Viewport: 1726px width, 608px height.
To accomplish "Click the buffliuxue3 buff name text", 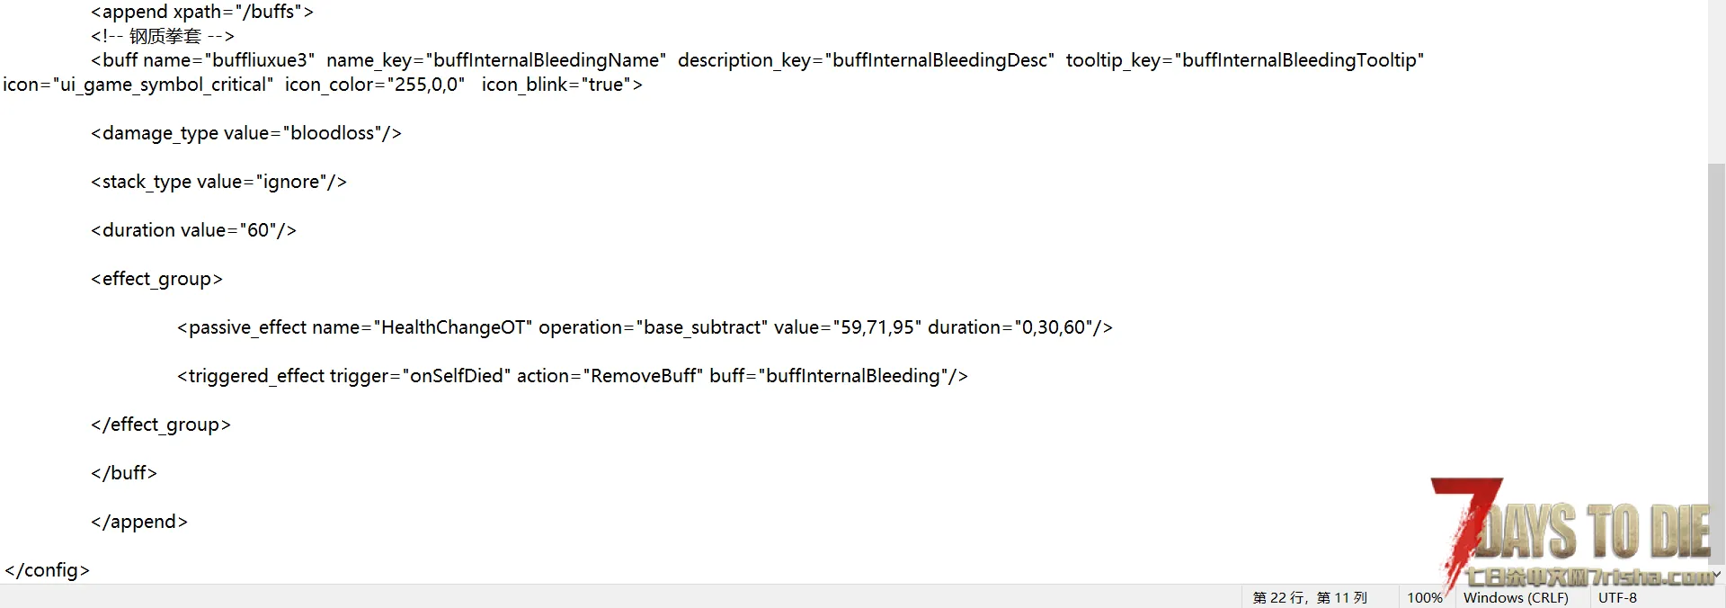I will (261, 60).
